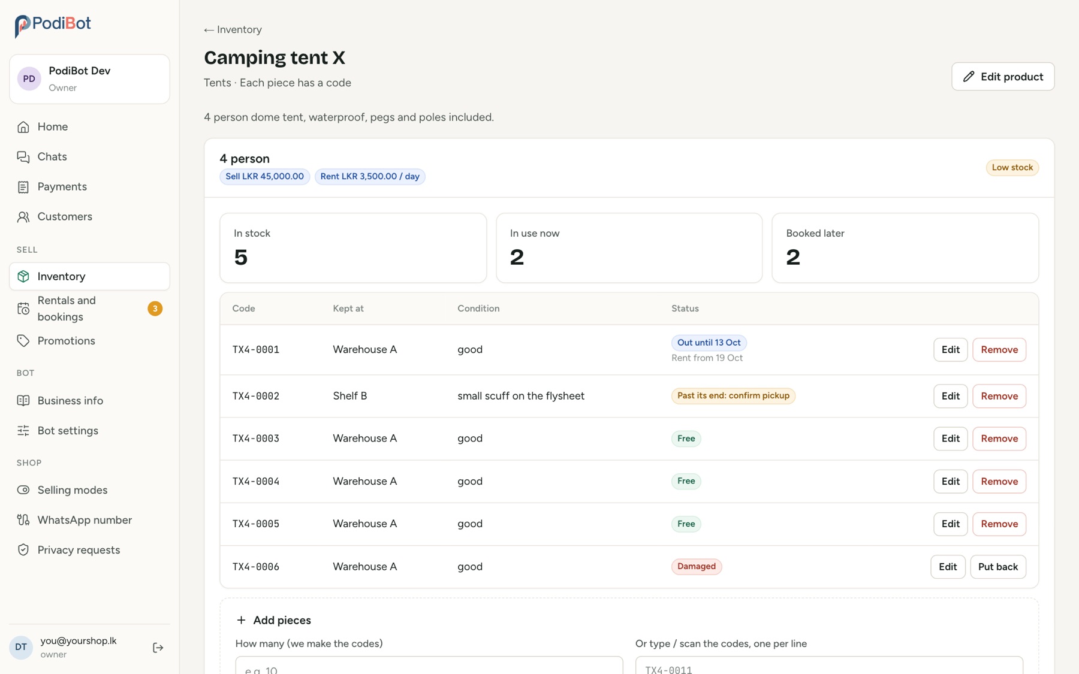
Task: Click the Promotions tag icon
Action: click(23, 340)
